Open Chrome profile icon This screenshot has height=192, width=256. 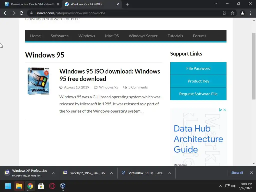coord(242,13)
